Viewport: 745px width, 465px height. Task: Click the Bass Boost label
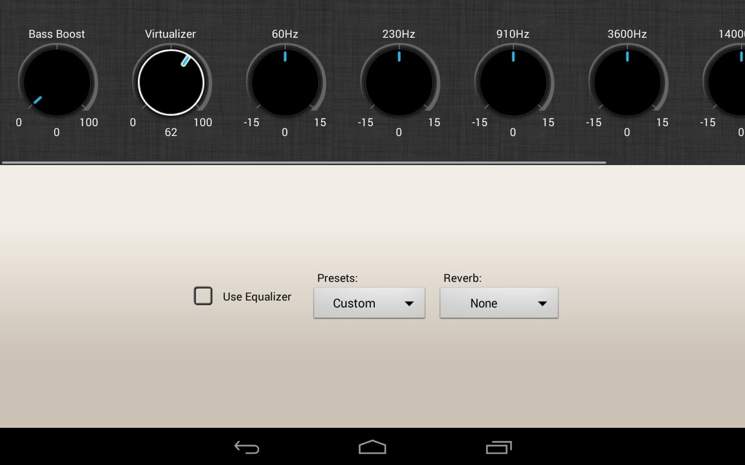coord(57,34)
